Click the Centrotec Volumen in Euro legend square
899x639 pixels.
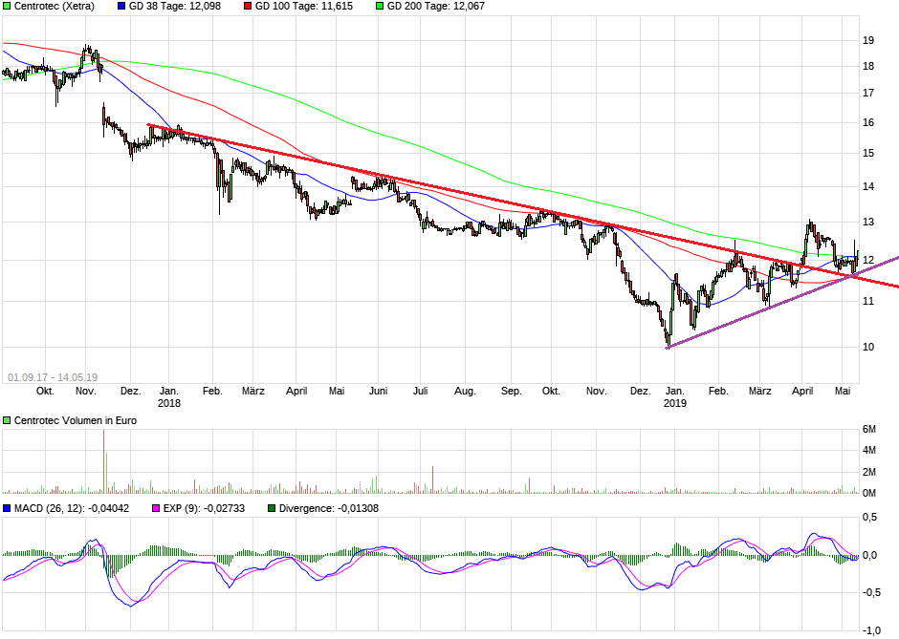click(7, 419)
